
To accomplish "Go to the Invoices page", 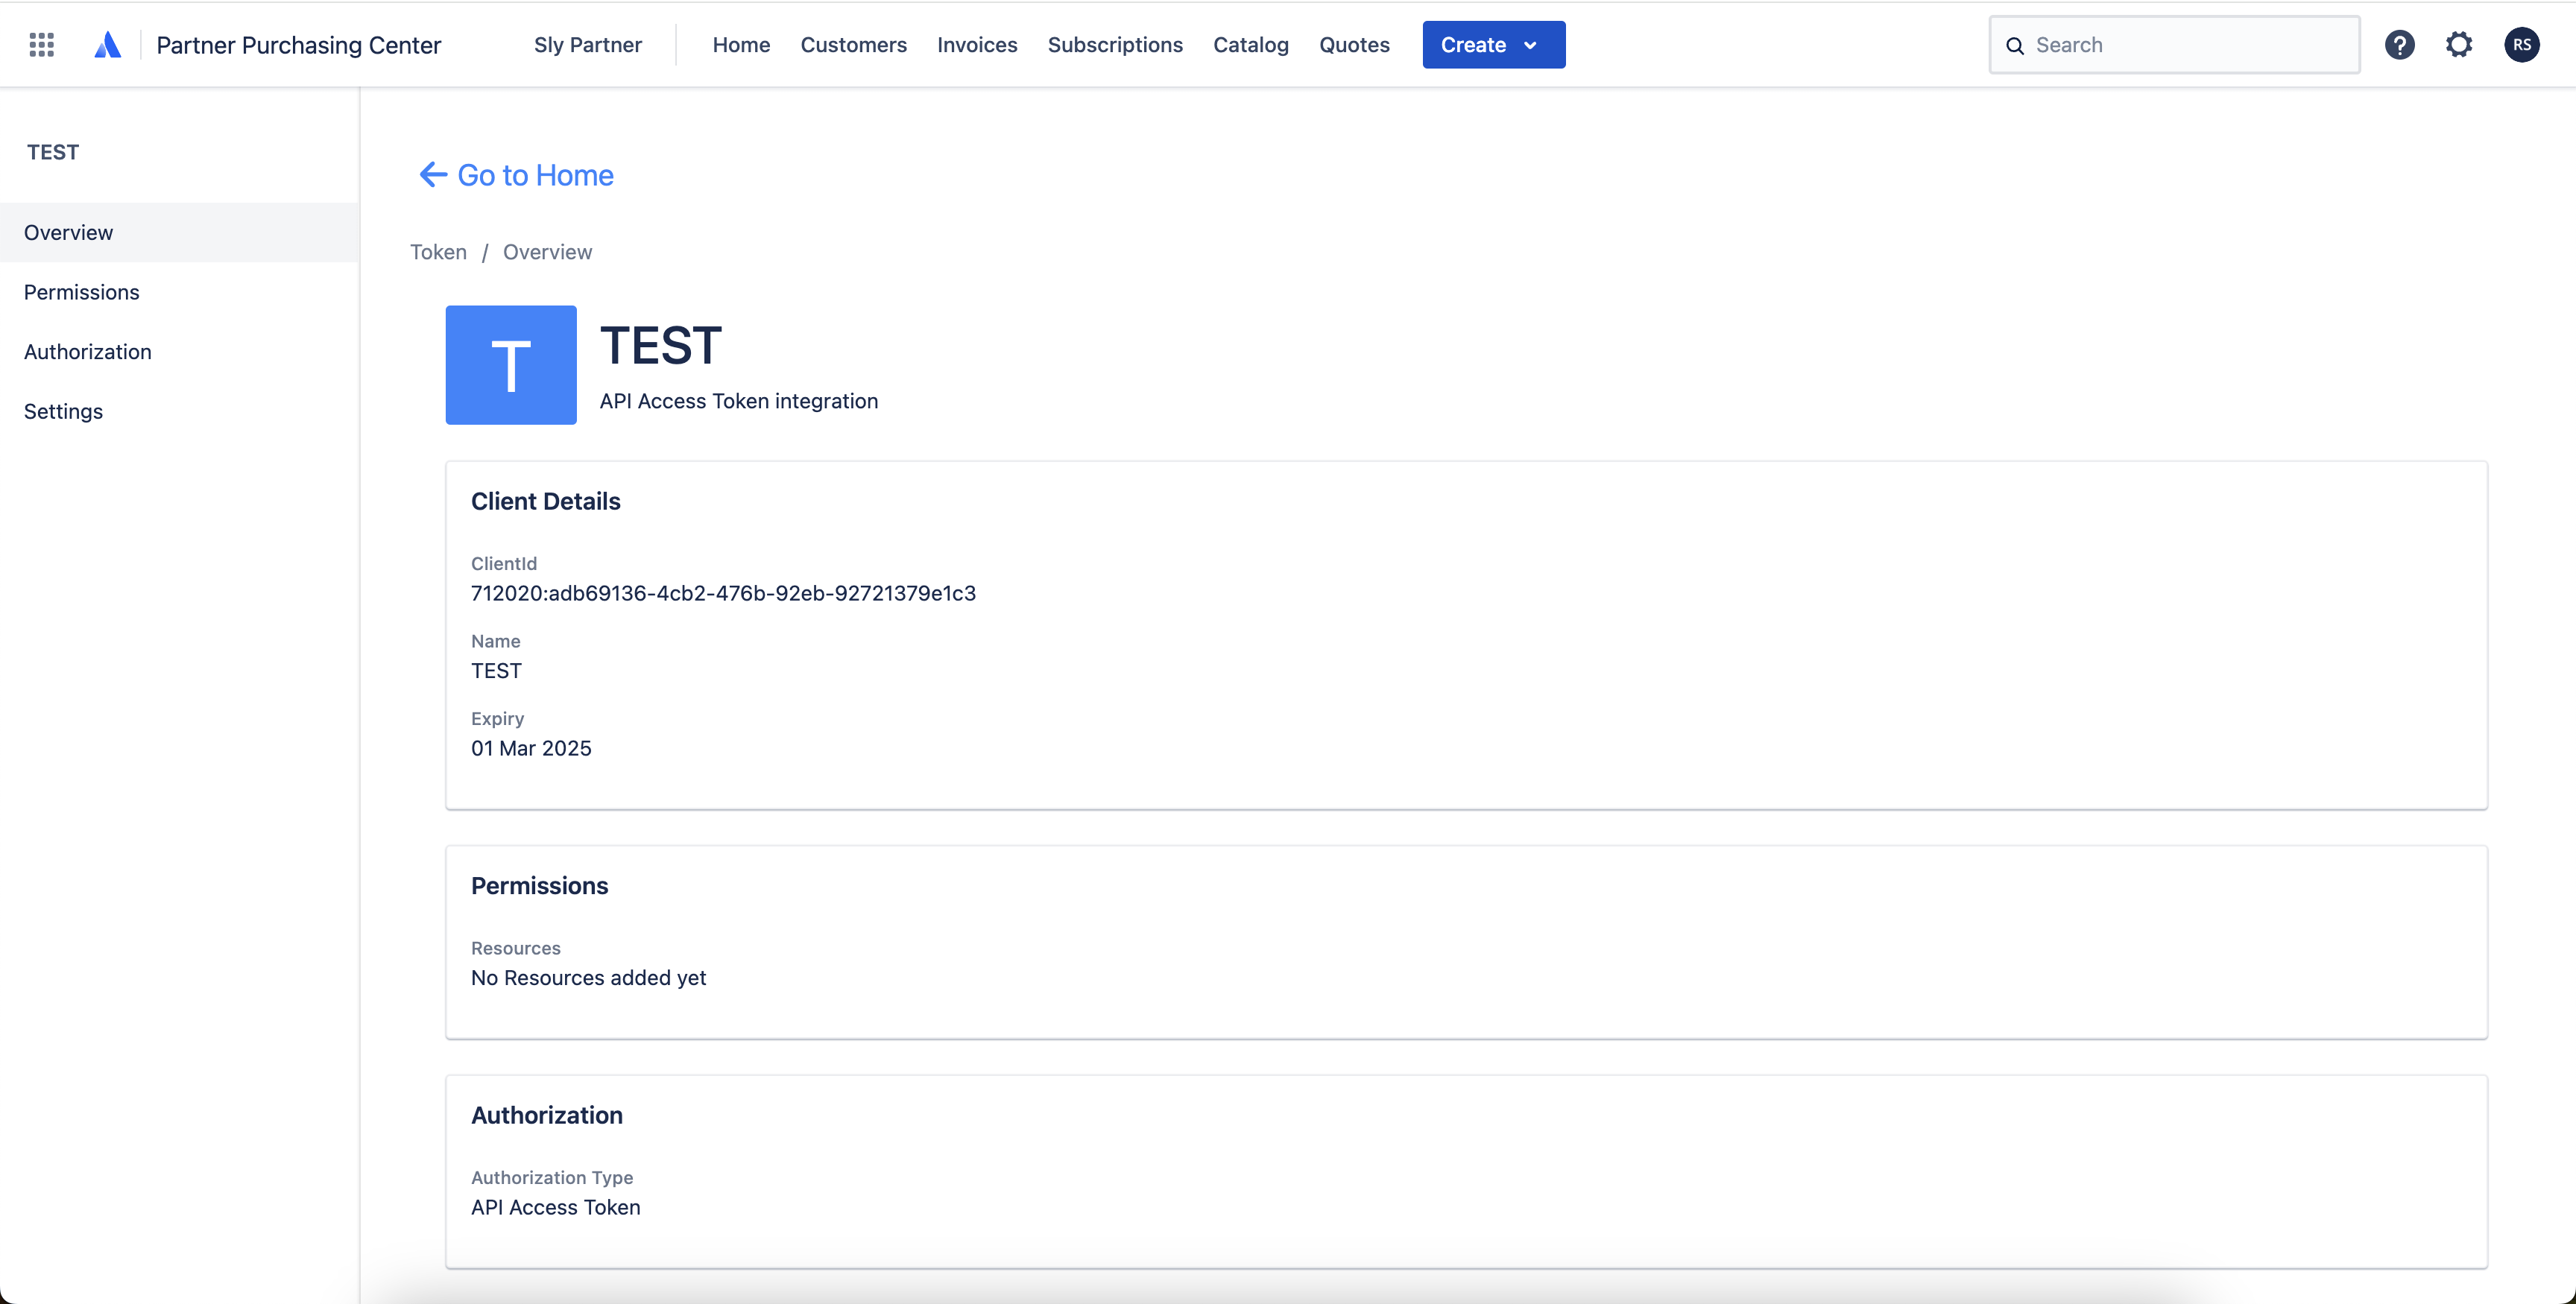I will click(976, 45).
